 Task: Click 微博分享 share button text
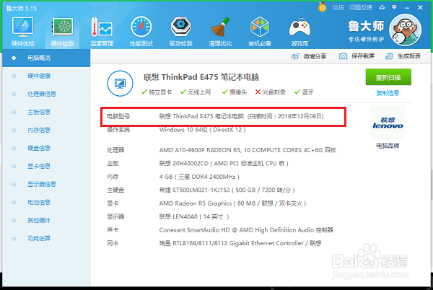(315, 56)
